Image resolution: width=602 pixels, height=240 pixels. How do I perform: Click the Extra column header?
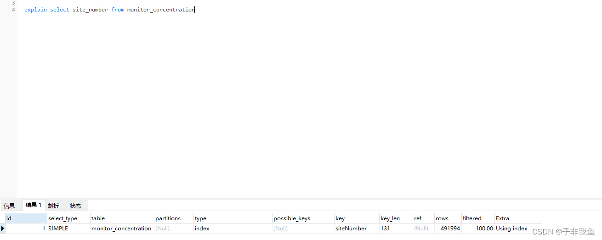[x=518, y=218]
